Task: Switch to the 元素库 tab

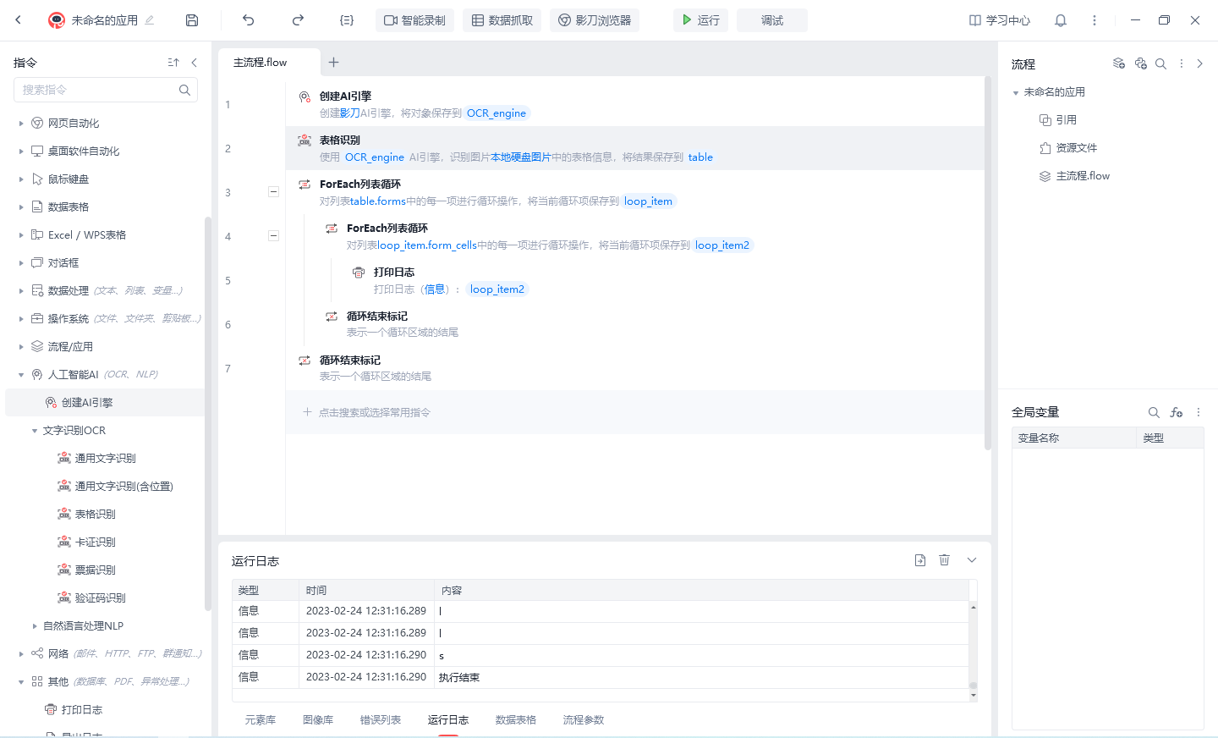Action: coord(261,720)
